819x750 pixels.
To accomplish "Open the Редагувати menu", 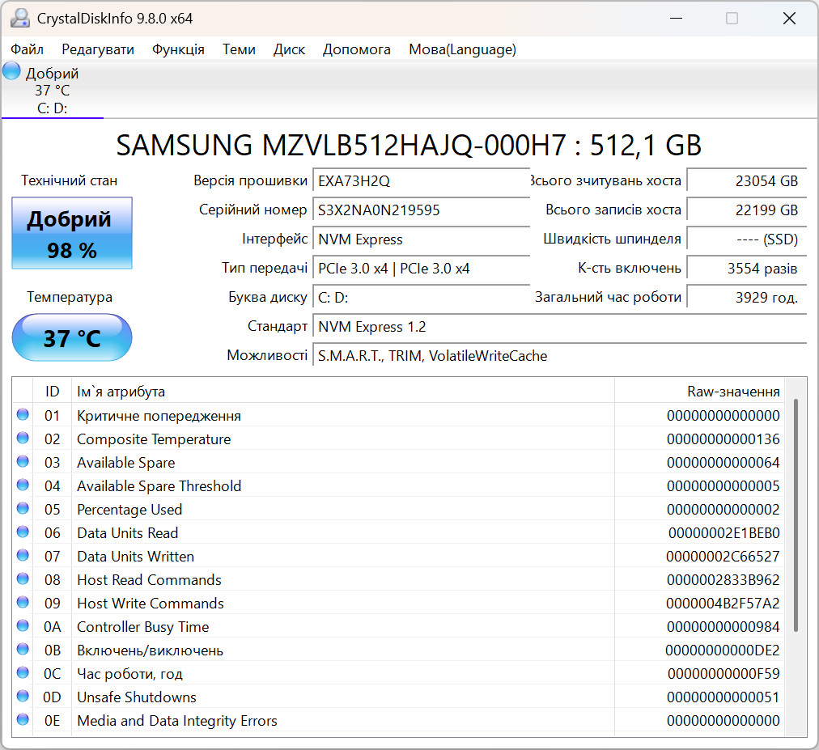I will coord(98,49).
